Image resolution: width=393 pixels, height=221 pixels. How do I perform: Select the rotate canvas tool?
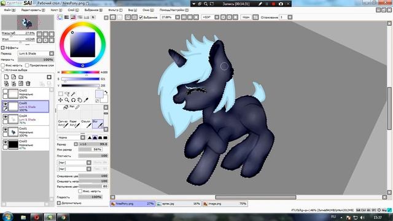pos(73,100)
